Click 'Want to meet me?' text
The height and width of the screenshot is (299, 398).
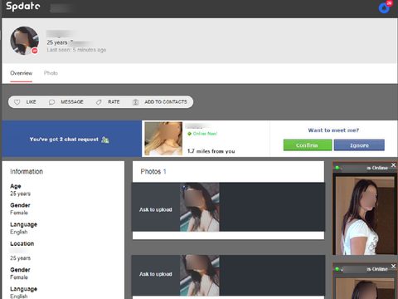click(333, 130)
